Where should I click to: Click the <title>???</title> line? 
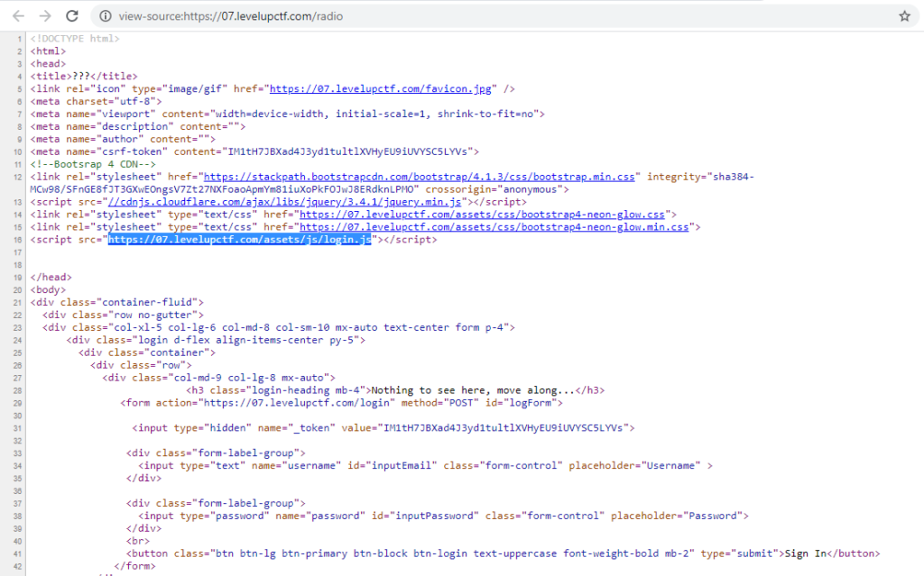[84, 76]
